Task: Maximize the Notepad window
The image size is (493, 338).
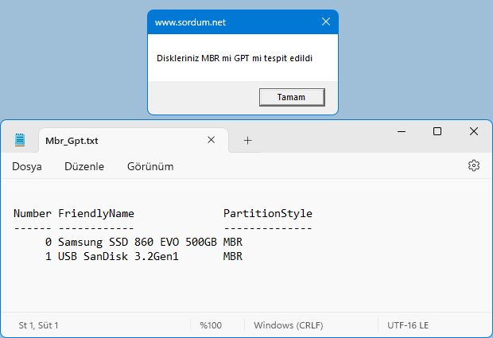Action: click(x=437, y=131)
